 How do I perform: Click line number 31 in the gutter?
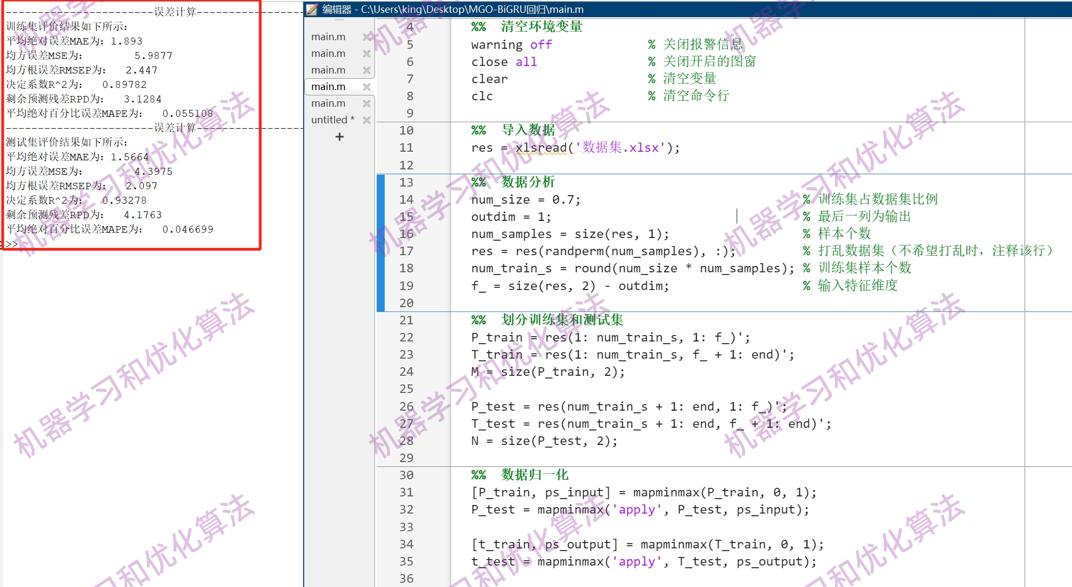point(406,493)
